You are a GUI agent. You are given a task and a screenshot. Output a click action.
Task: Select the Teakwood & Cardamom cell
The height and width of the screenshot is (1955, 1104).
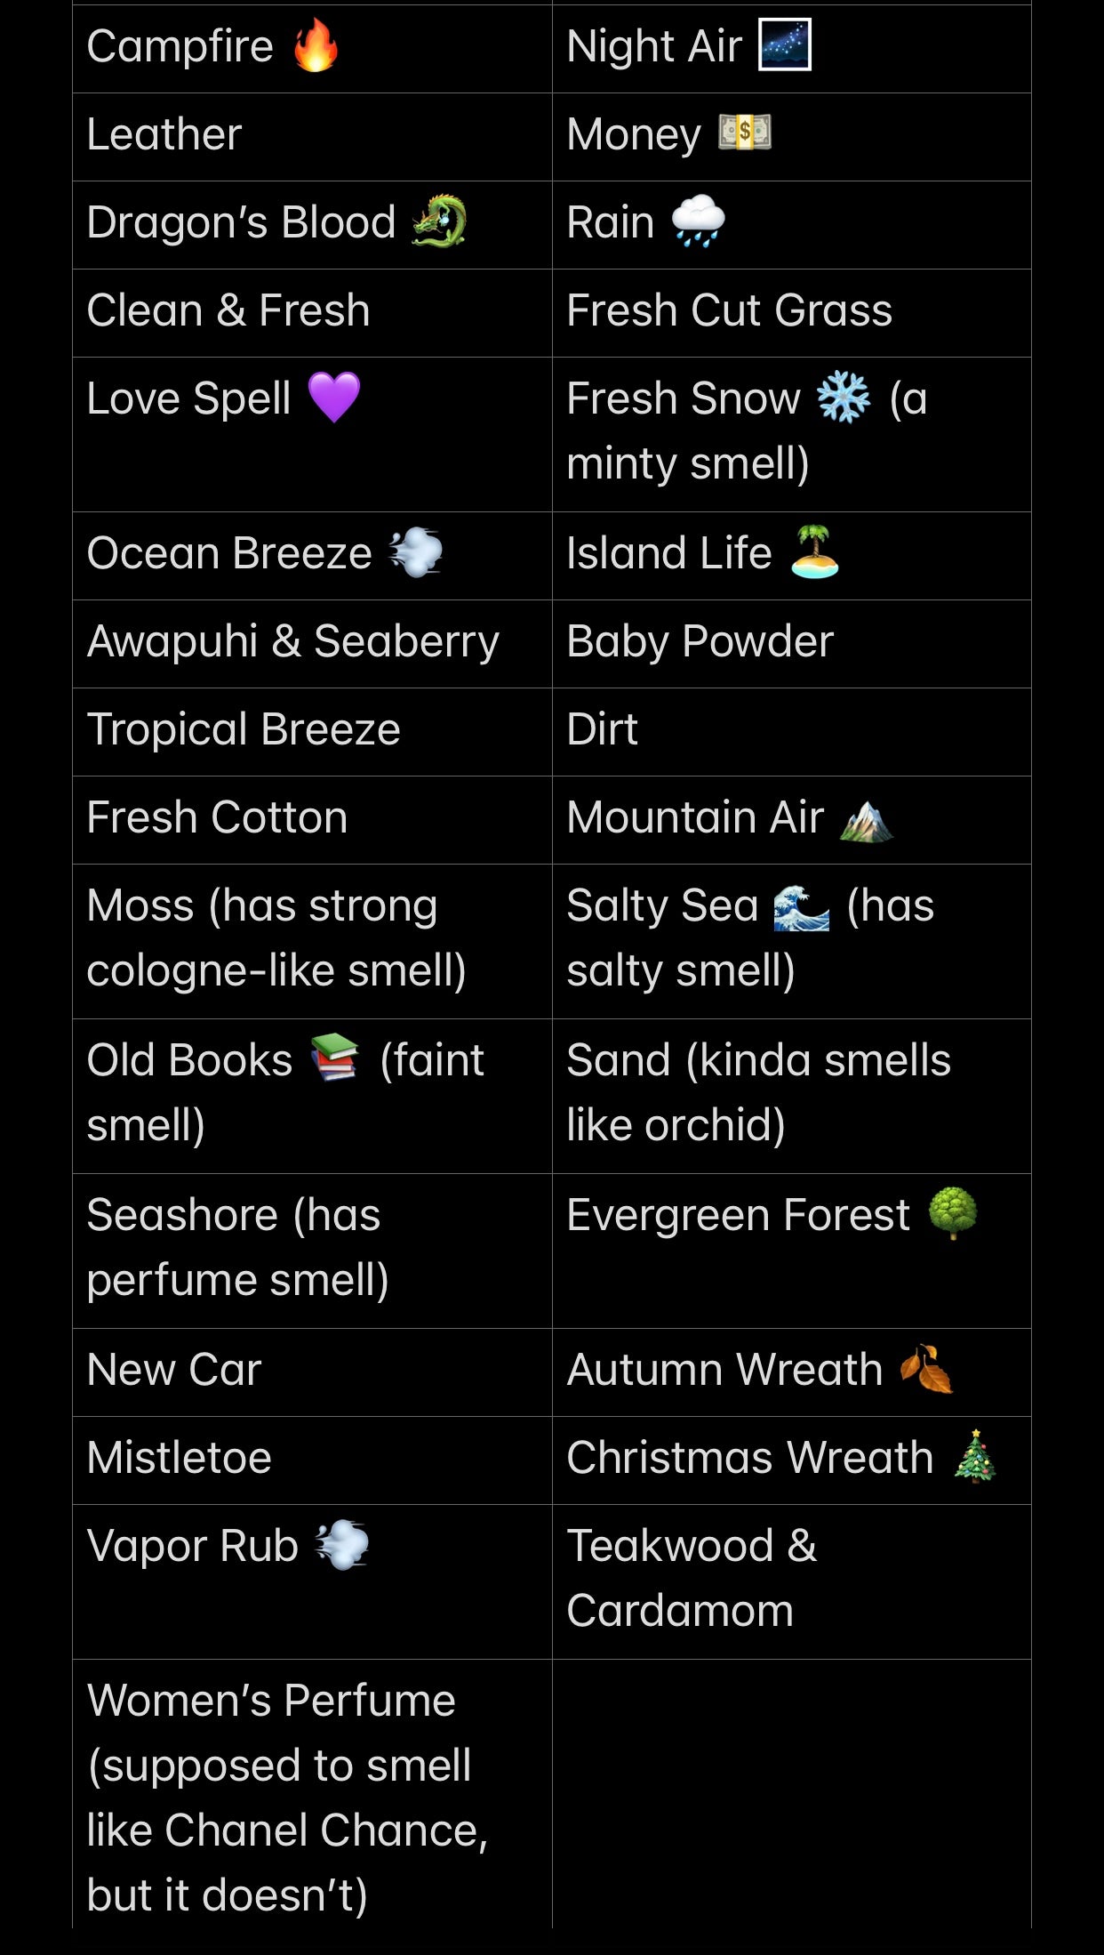click(x=791, y=1581)
